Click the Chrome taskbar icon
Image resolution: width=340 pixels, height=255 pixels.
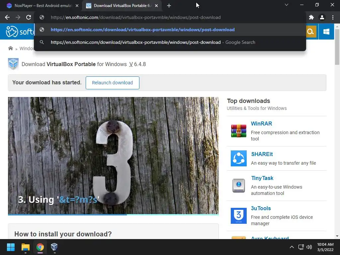40,247
